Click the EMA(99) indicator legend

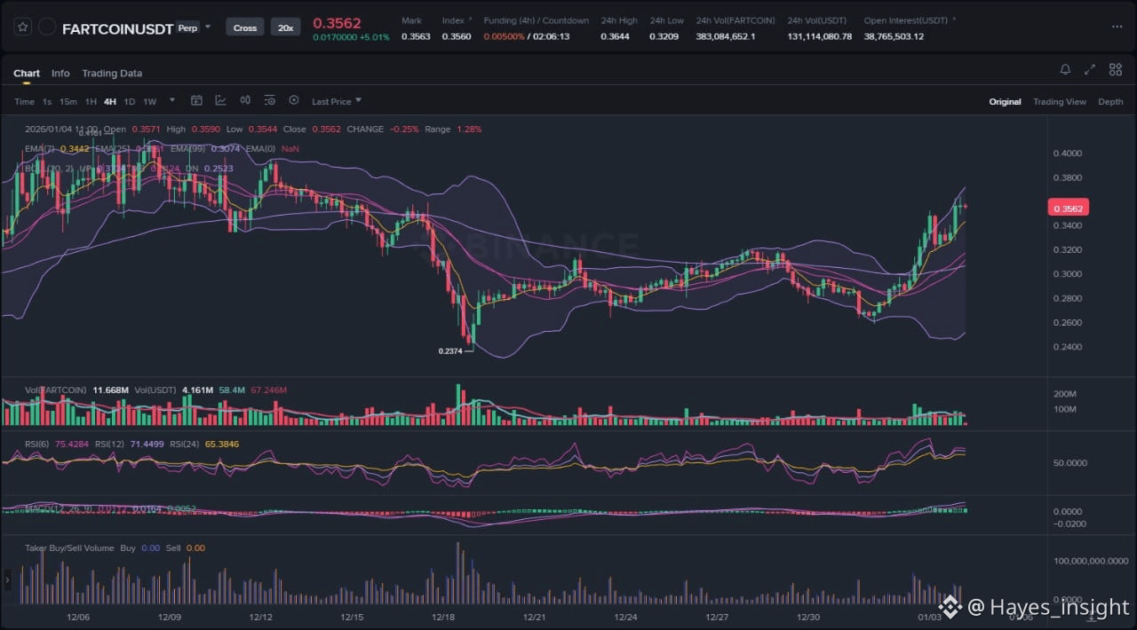tap(204, 148)
